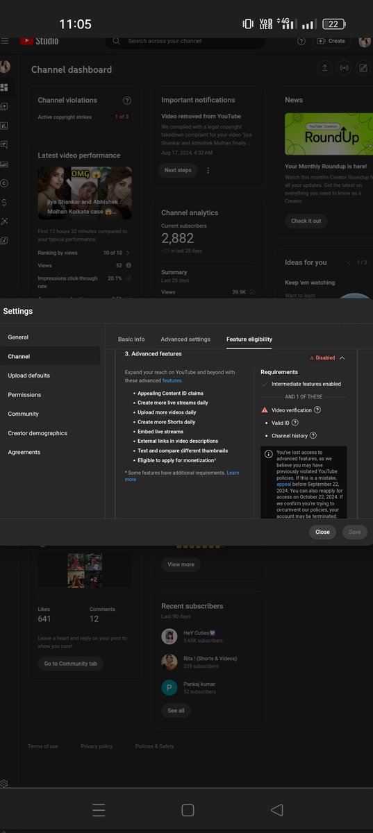Click the info icon in the lost-access notice
Viewport: 373px width, 833px height.
tap(269, 453)
